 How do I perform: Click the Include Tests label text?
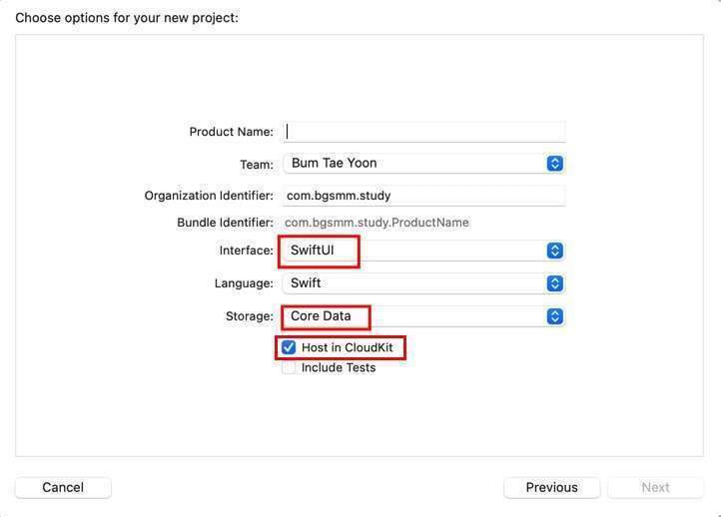[x=339, y=367]
